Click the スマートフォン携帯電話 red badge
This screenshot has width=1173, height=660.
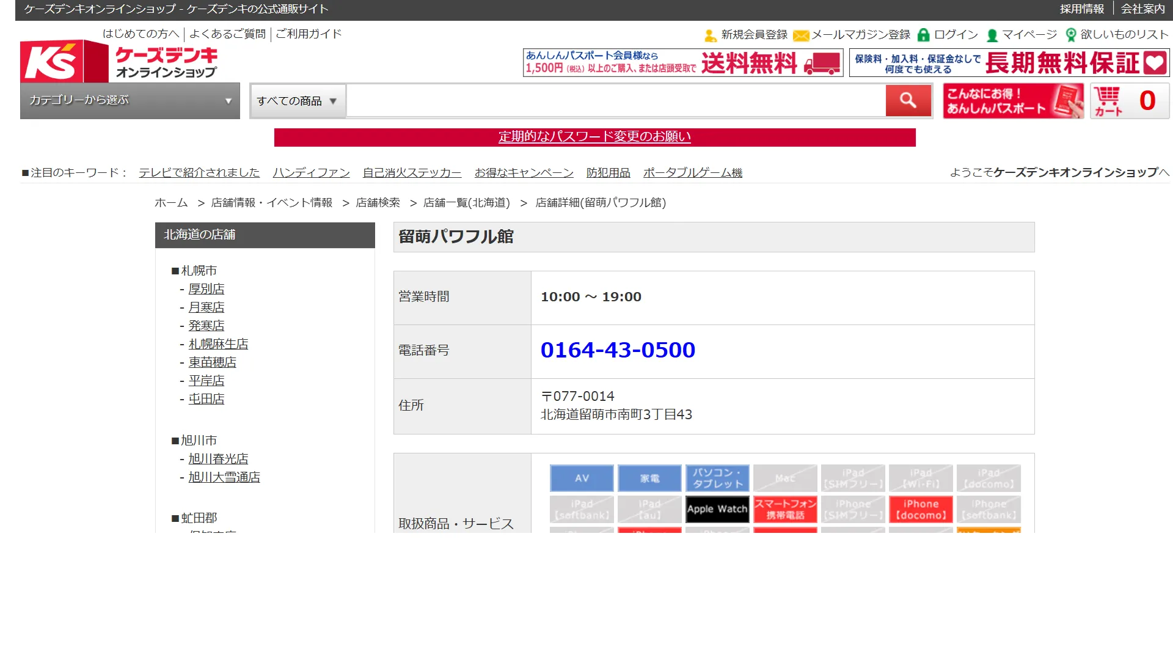coord(785,510)
